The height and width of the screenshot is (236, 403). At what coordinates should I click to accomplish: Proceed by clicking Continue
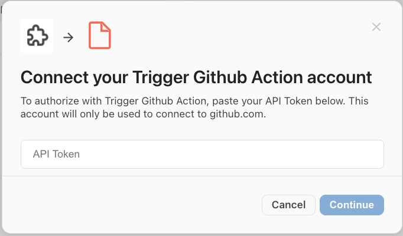352,205
